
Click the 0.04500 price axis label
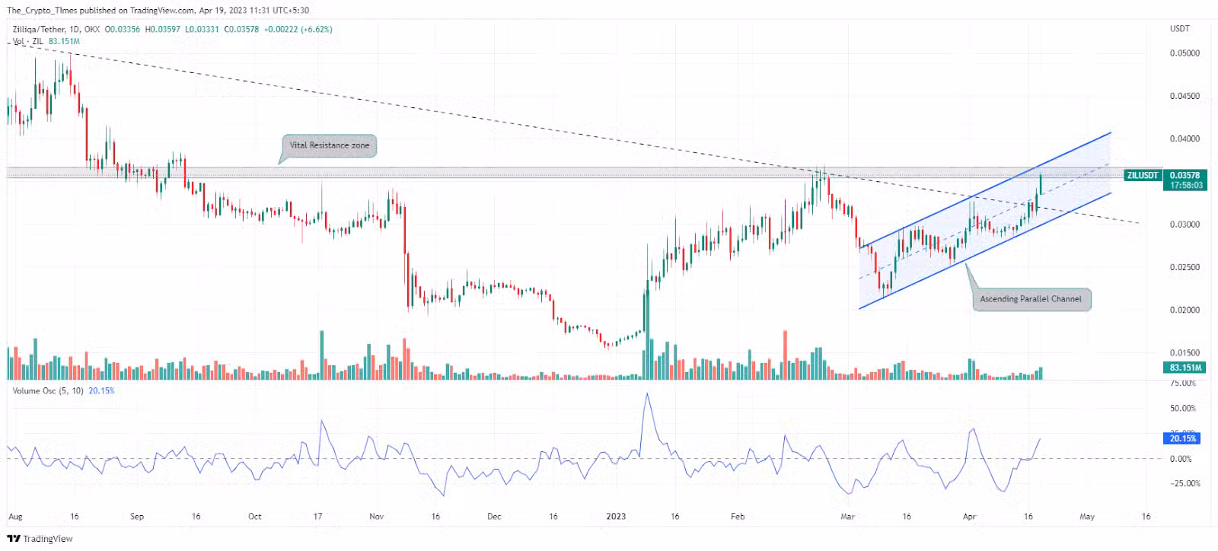pos(1185,96)
